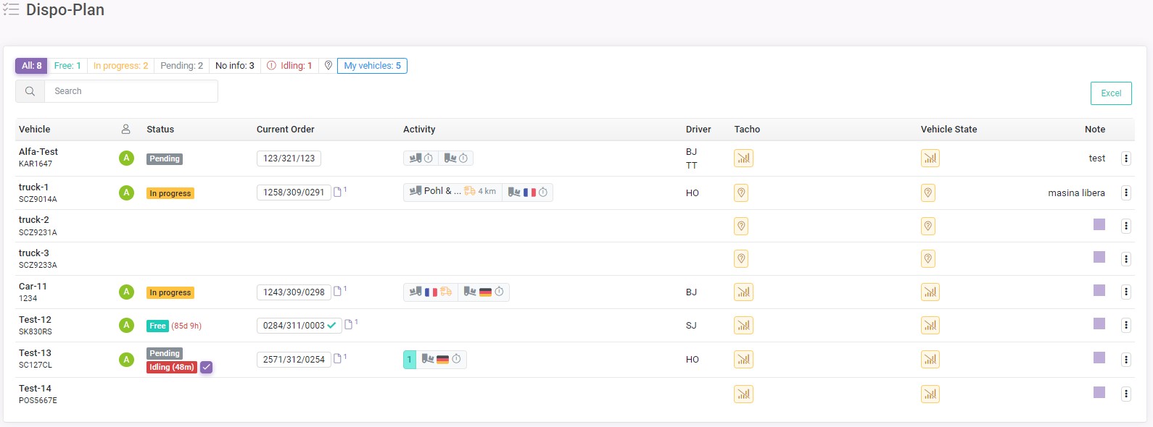Open order 1243/309/0298
The width and height of the screenshot is (1153, 427).
294,292
